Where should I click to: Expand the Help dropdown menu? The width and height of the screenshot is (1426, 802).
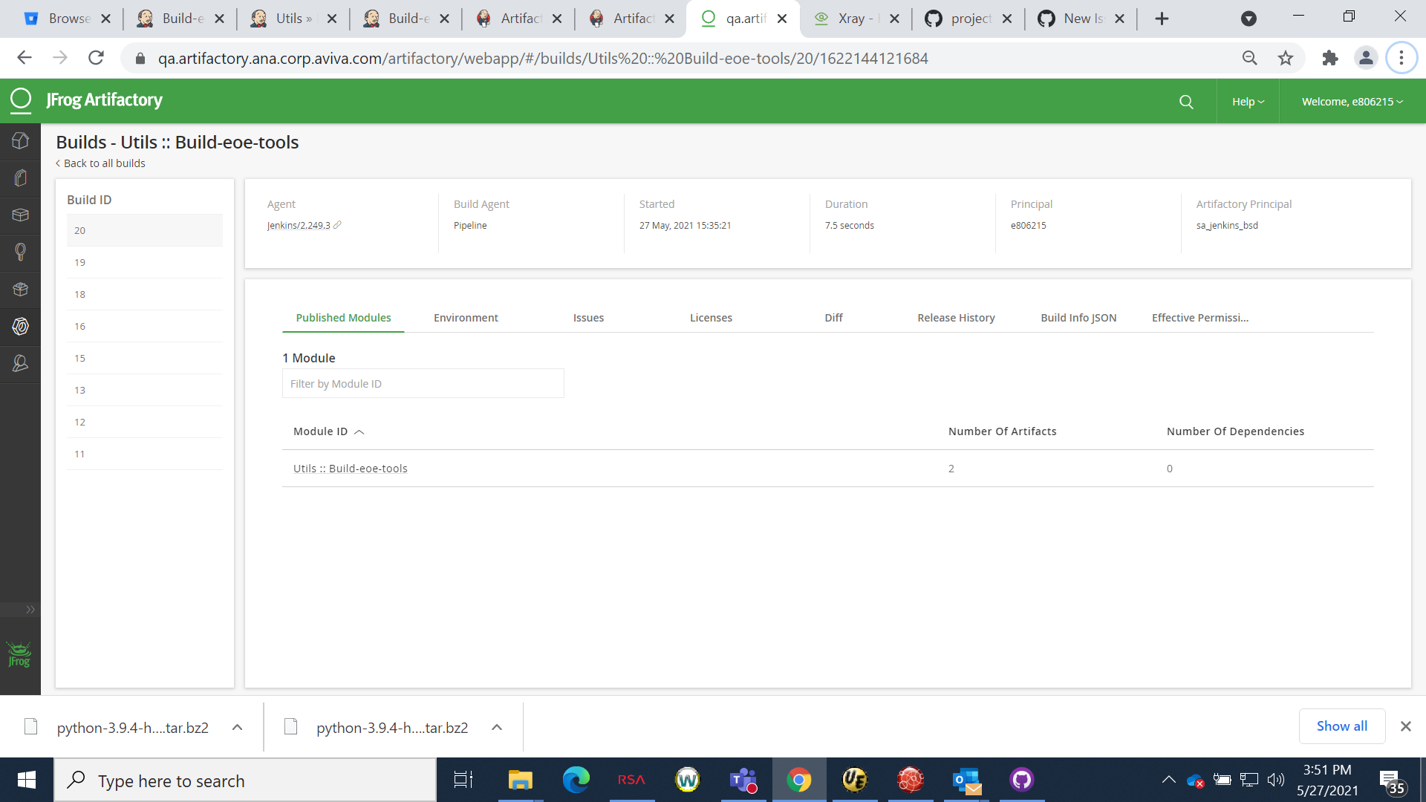[1247, 101]
